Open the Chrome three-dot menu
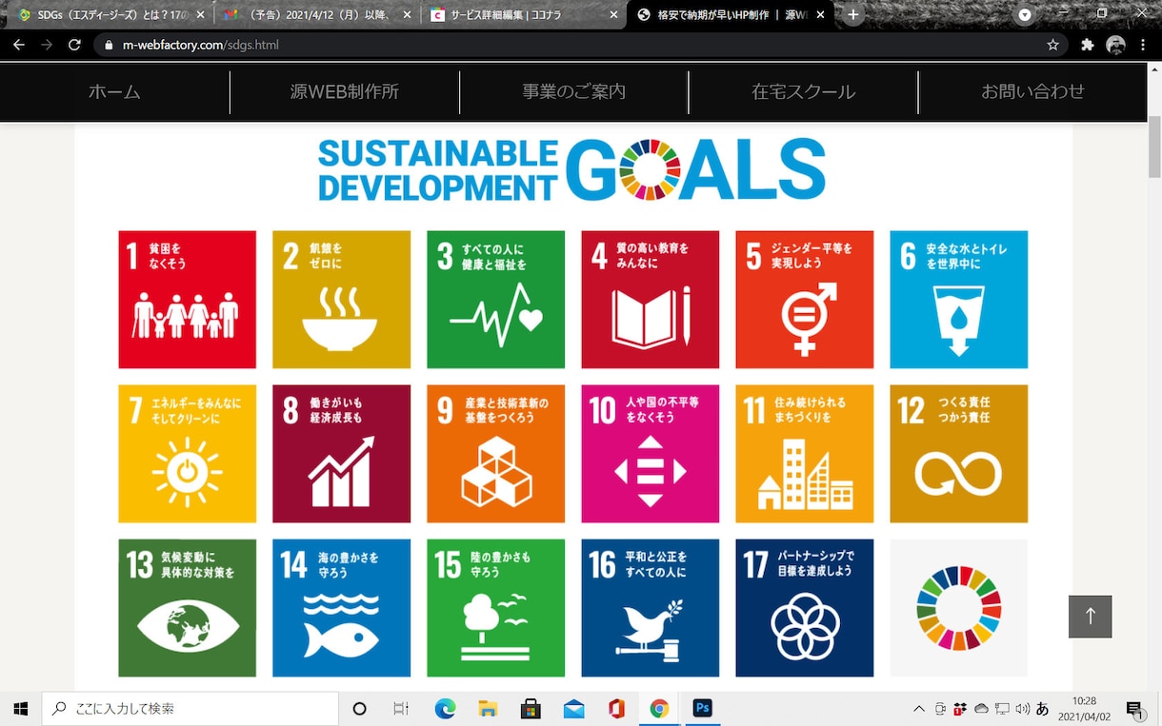This screenshot has width=1162, height=726. click(x=1142, y=45)
